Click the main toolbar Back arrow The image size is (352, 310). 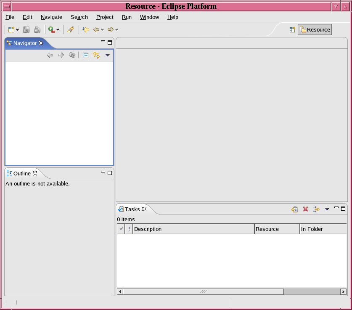click(x=96, y=29)
